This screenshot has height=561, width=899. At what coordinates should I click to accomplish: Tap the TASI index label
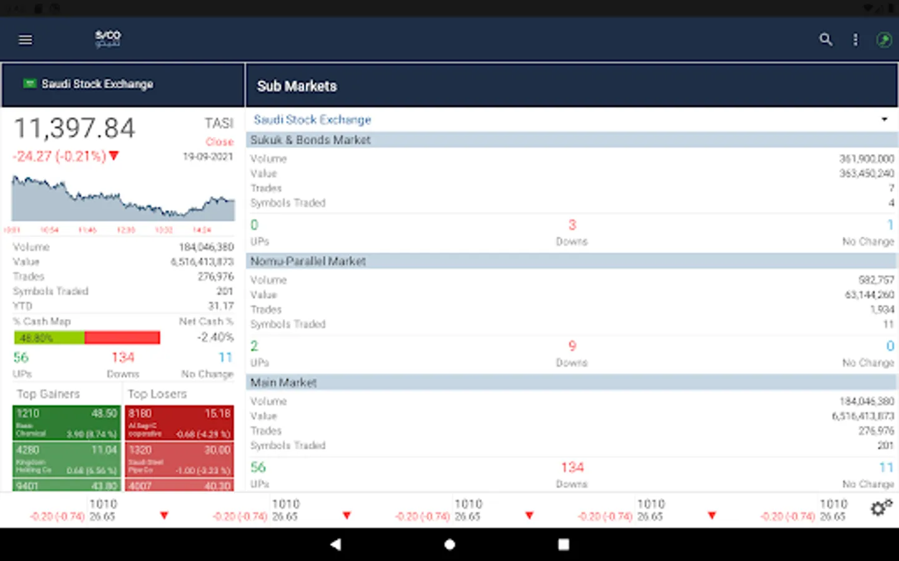[219, 123]
